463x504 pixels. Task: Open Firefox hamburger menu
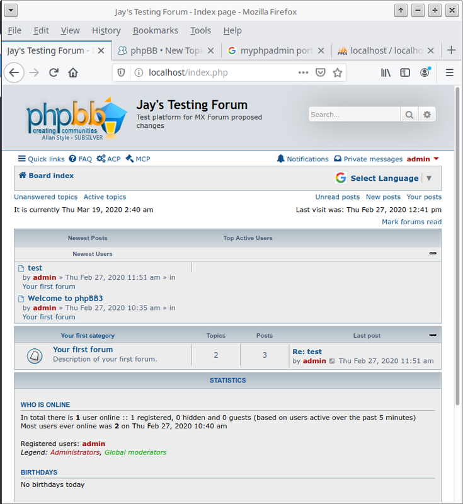[450, 72]
